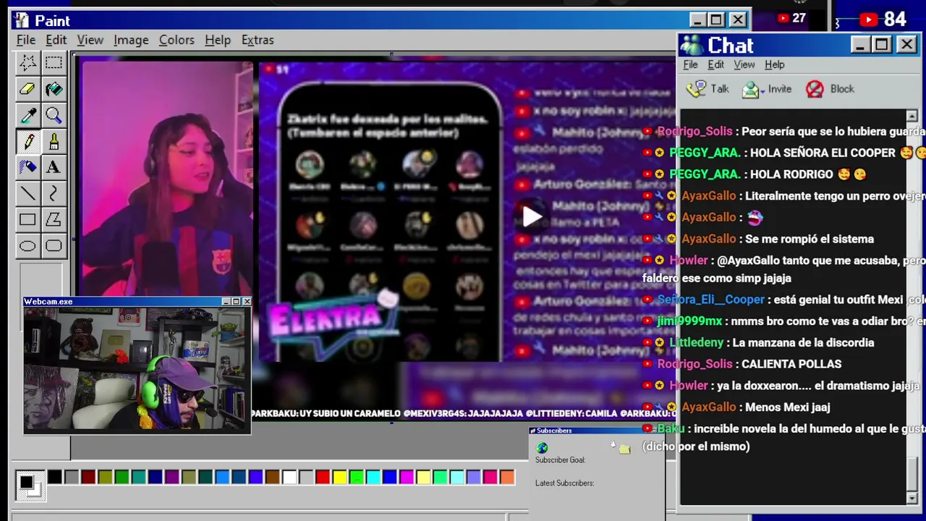Pick the Text tool
The width and height of the screenshot is (926, 521).
(54, 167)
